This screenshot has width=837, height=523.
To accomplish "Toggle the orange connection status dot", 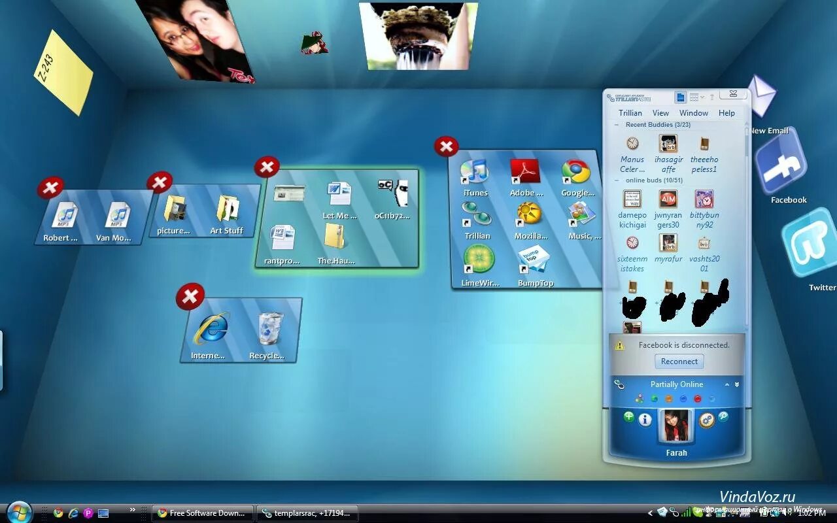I will point(668,399).
